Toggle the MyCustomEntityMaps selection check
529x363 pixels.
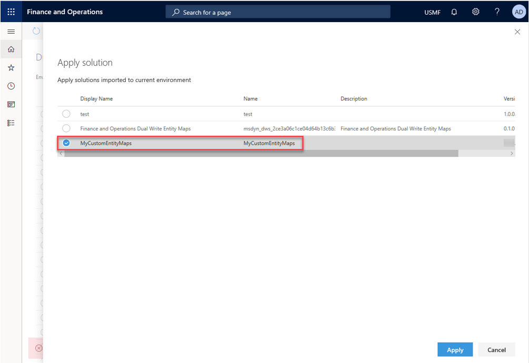pos(66,143)
